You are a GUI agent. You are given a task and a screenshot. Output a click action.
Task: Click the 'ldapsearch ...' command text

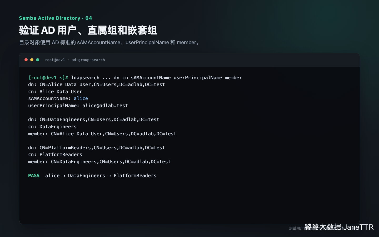(91, 78)
